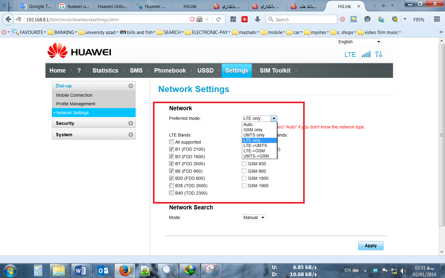The width and height of the screenshot is (445, 278).
Task: Uncheck B8 (FDD 900) band
Action: (x=172, y=171)
